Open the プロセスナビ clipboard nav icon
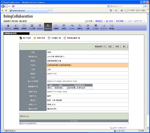 [40, 27]
